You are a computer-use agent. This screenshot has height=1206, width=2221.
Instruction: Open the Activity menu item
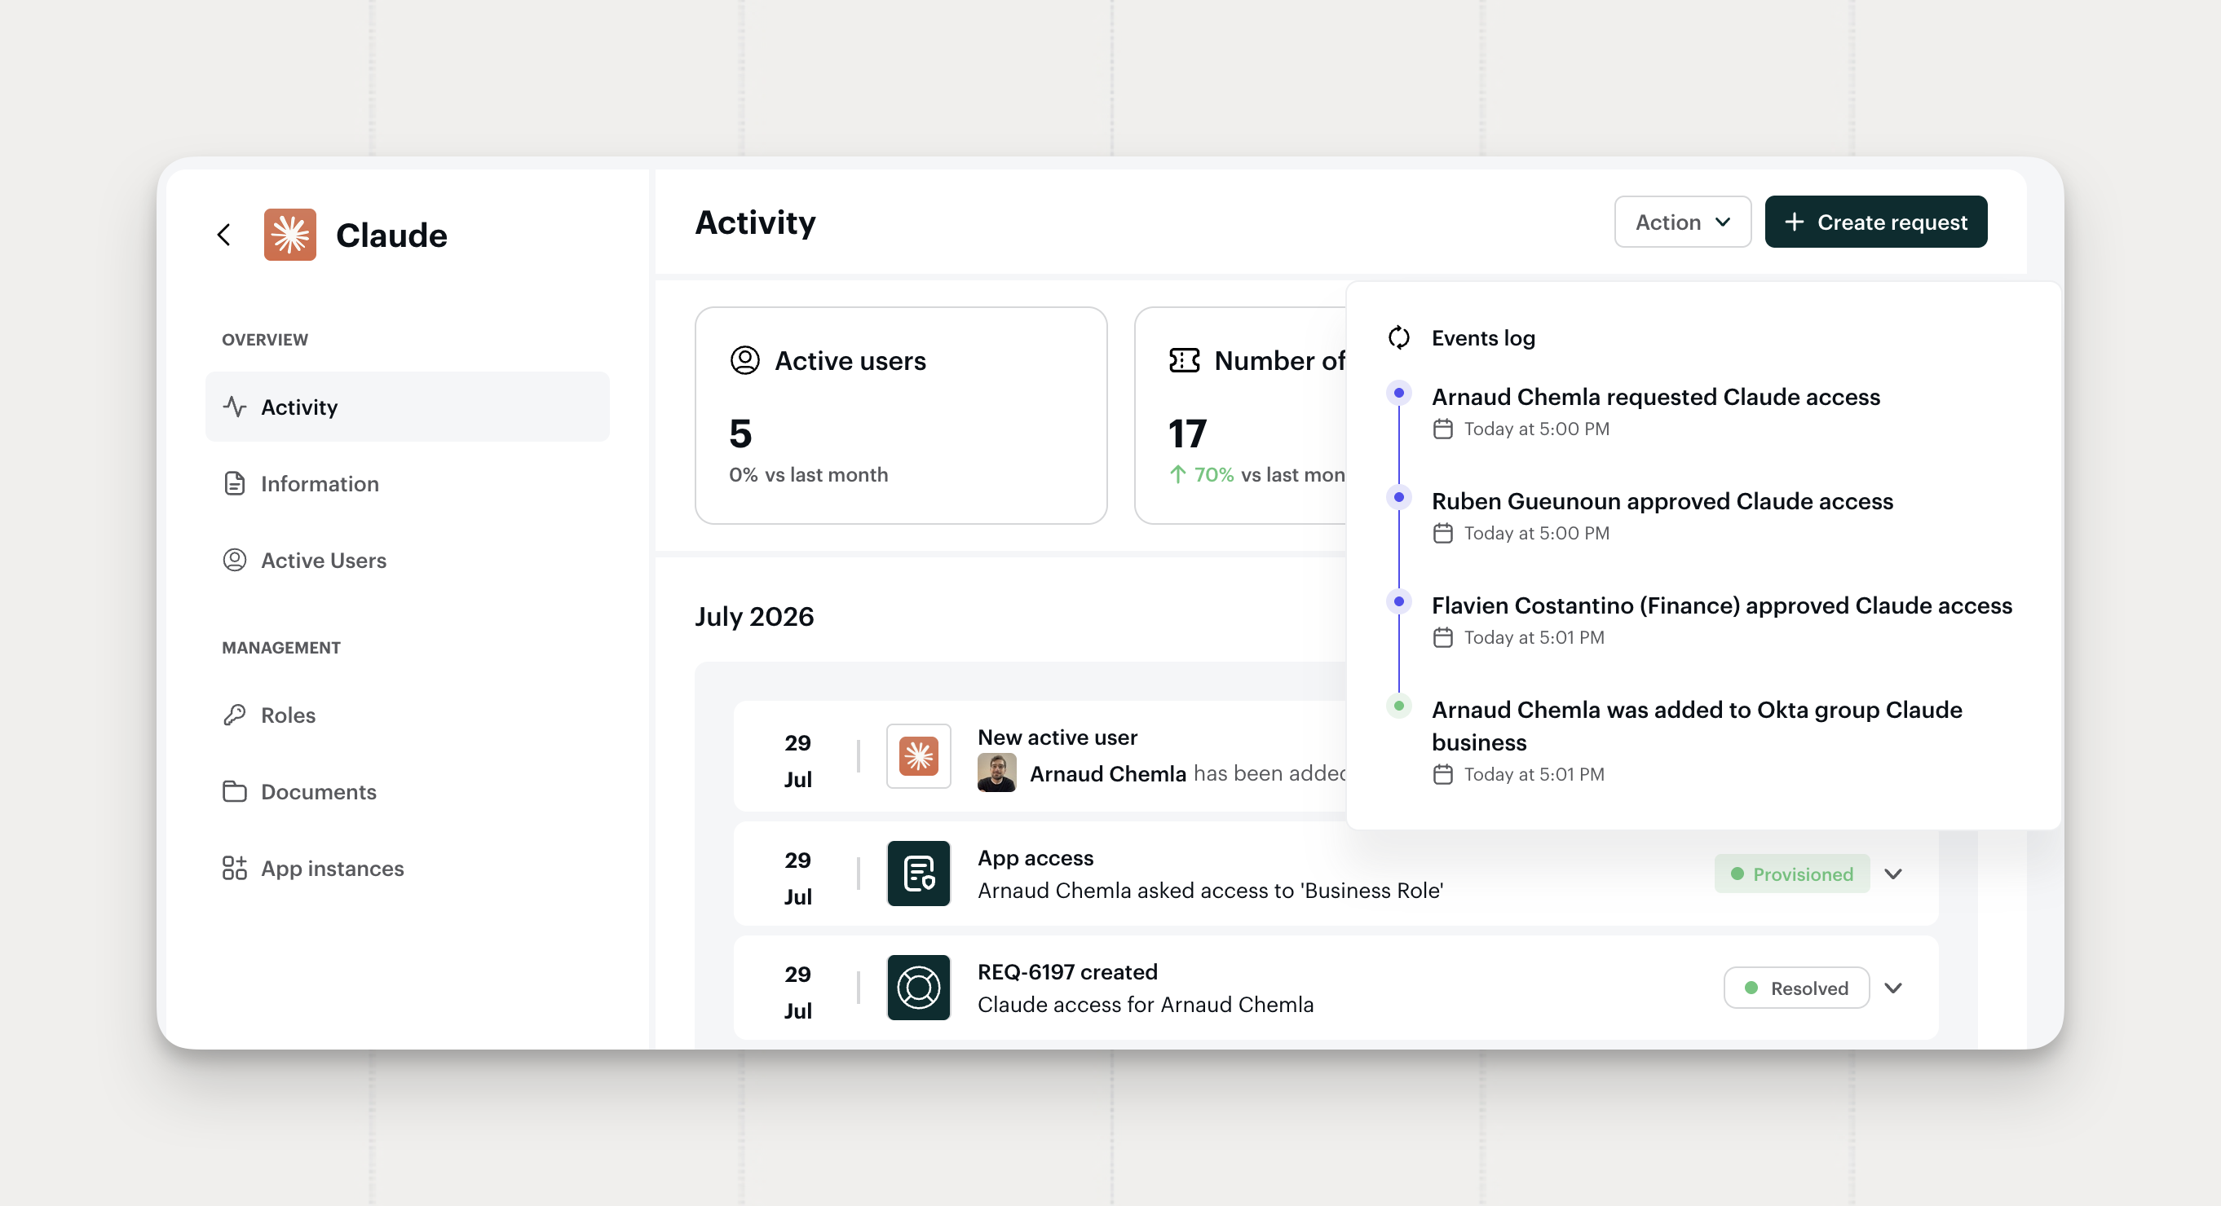(x=407, y=407)
